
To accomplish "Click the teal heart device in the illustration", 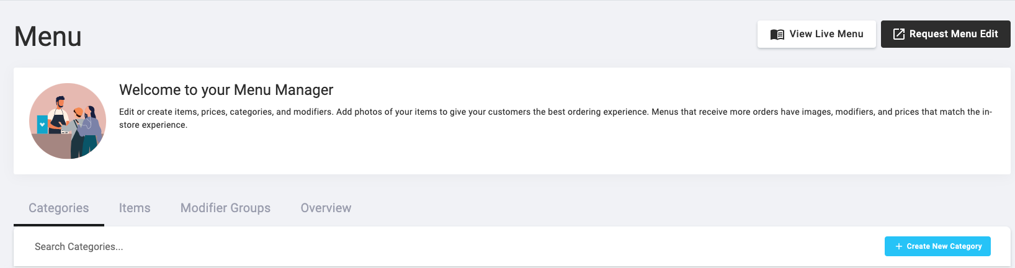I will tap(42, 124).
